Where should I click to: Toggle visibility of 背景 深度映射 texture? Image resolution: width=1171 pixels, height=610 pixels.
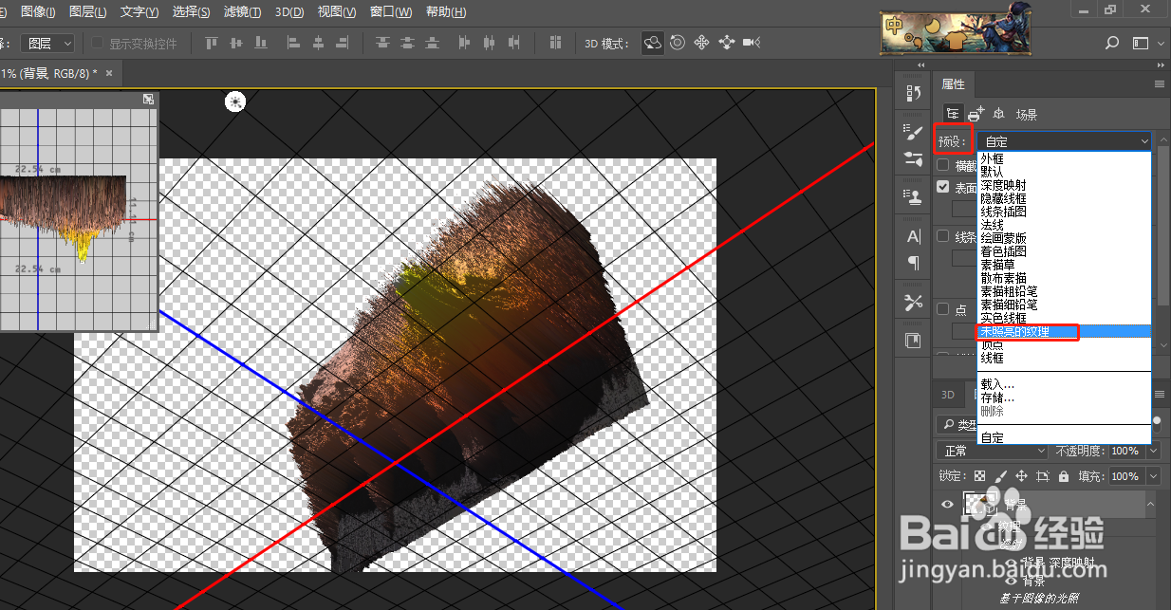point(1011,563)
